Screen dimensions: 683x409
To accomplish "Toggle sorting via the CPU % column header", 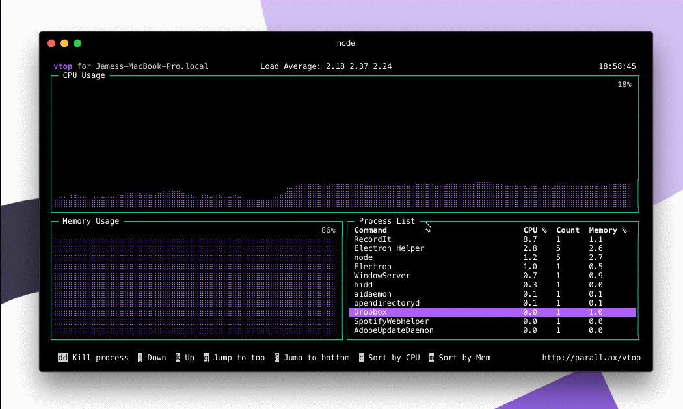I will (x=533, y=230).
